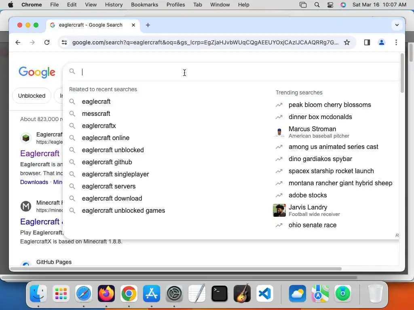Open site information icon in address bar
This screenshot has width=414, height=310.
point(64,42)
